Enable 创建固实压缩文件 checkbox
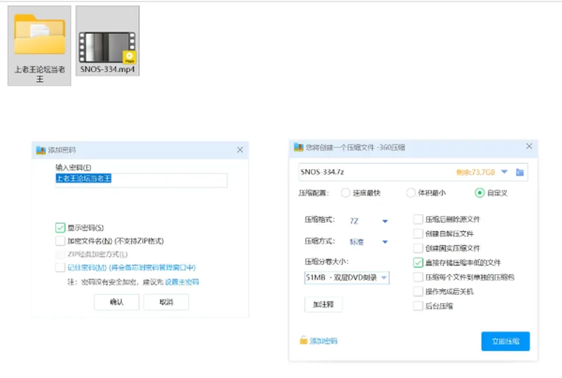The height and width of the screenshot is (378, 562). coord(418,248)
